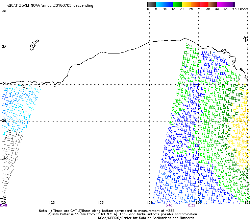
Task: Click the latitude label "-30"
Action: (3, 11)
